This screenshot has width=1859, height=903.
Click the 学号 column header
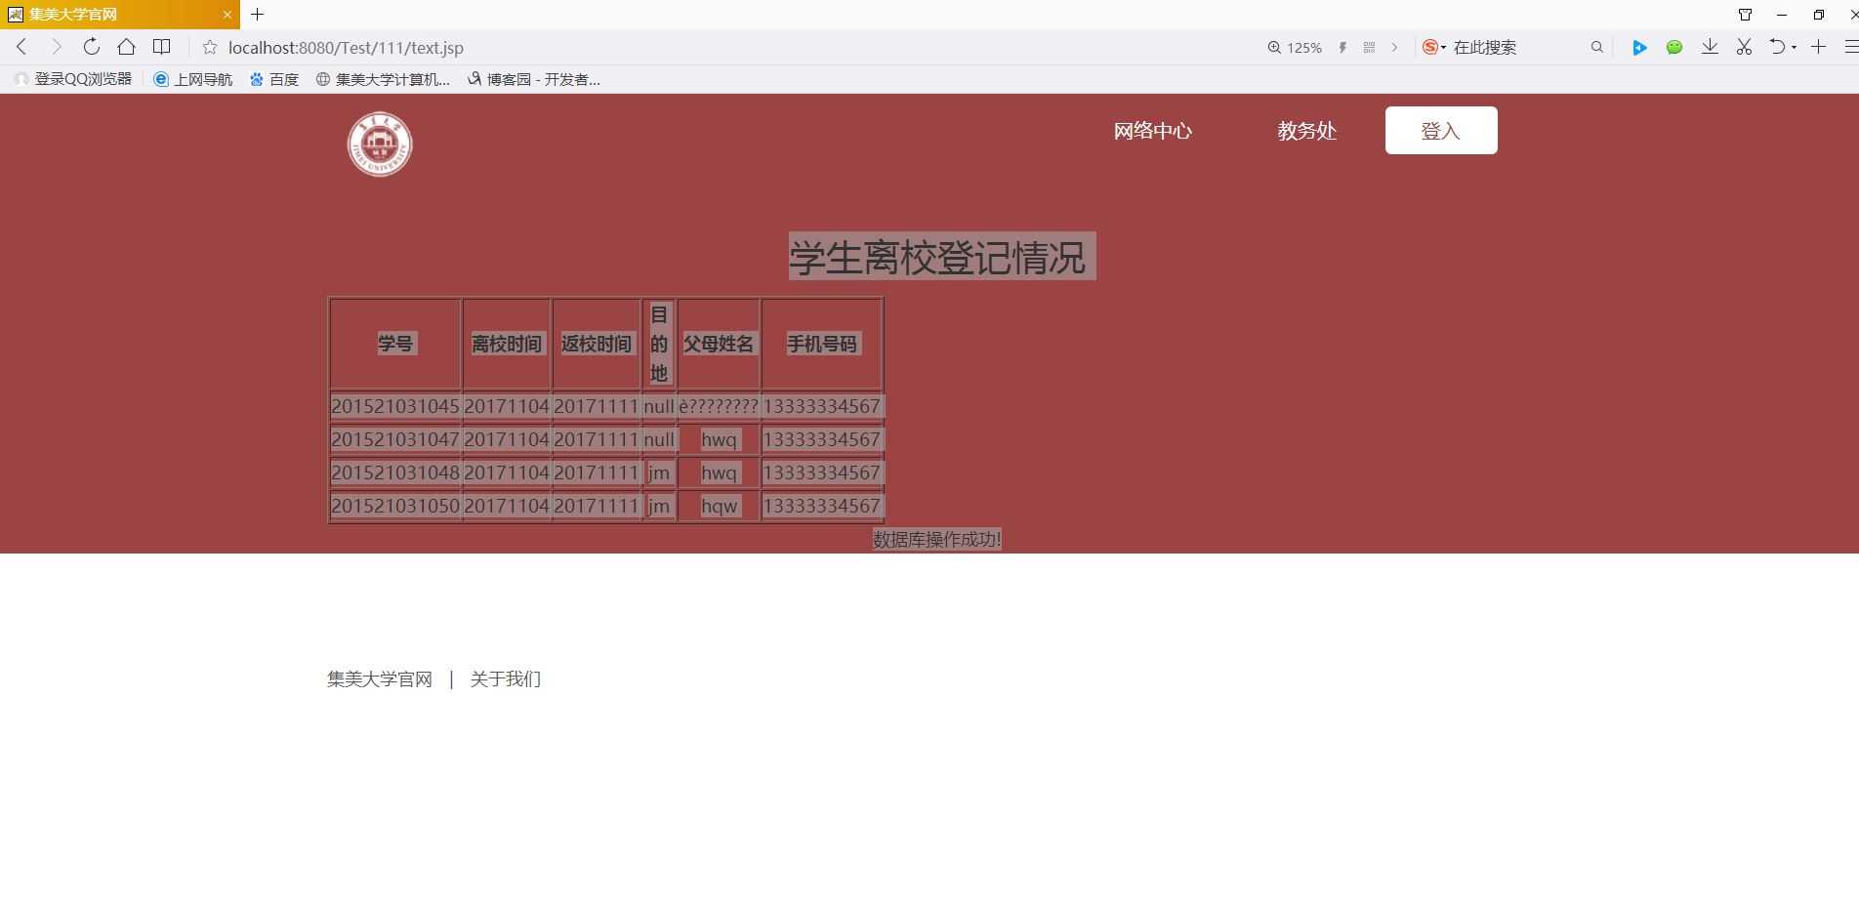395,344
